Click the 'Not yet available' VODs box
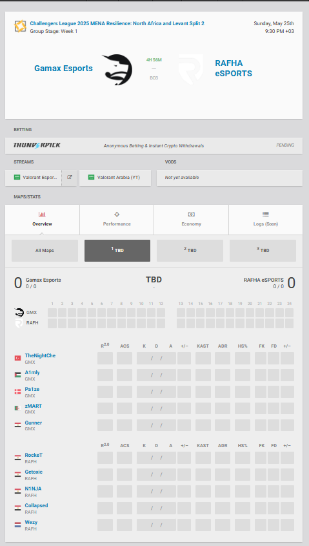Screen dimensions: 309x546 point(230,178)
